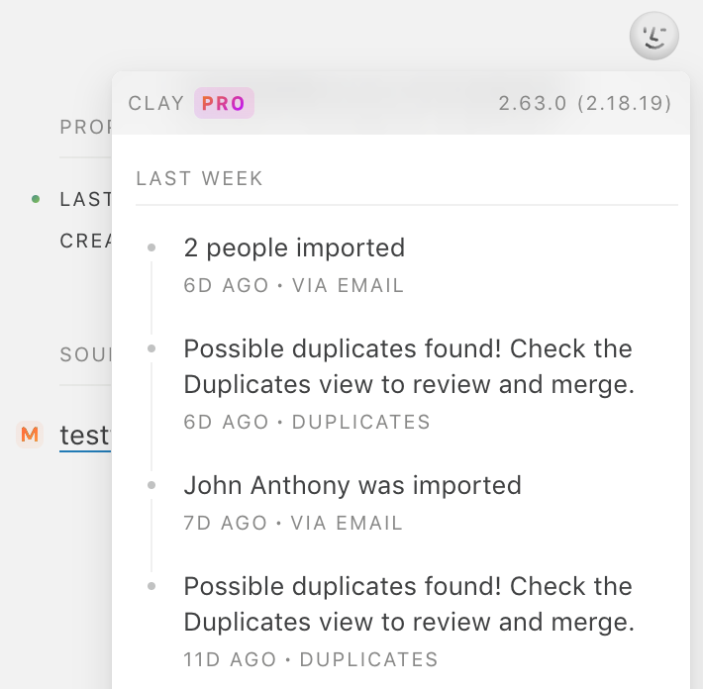Click the bullet beside the 11D ago duplicates notice
The image size is (703, 689).
(151, 586)
